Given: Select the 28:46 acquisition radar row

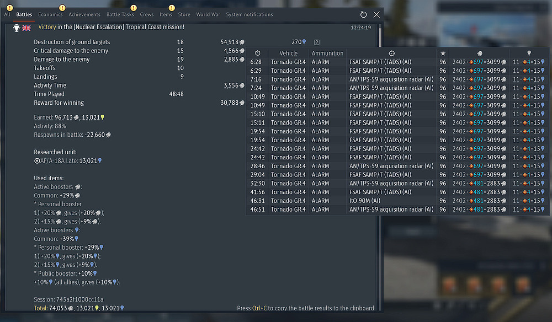Looking at the screenshot, I should [398, 166].
